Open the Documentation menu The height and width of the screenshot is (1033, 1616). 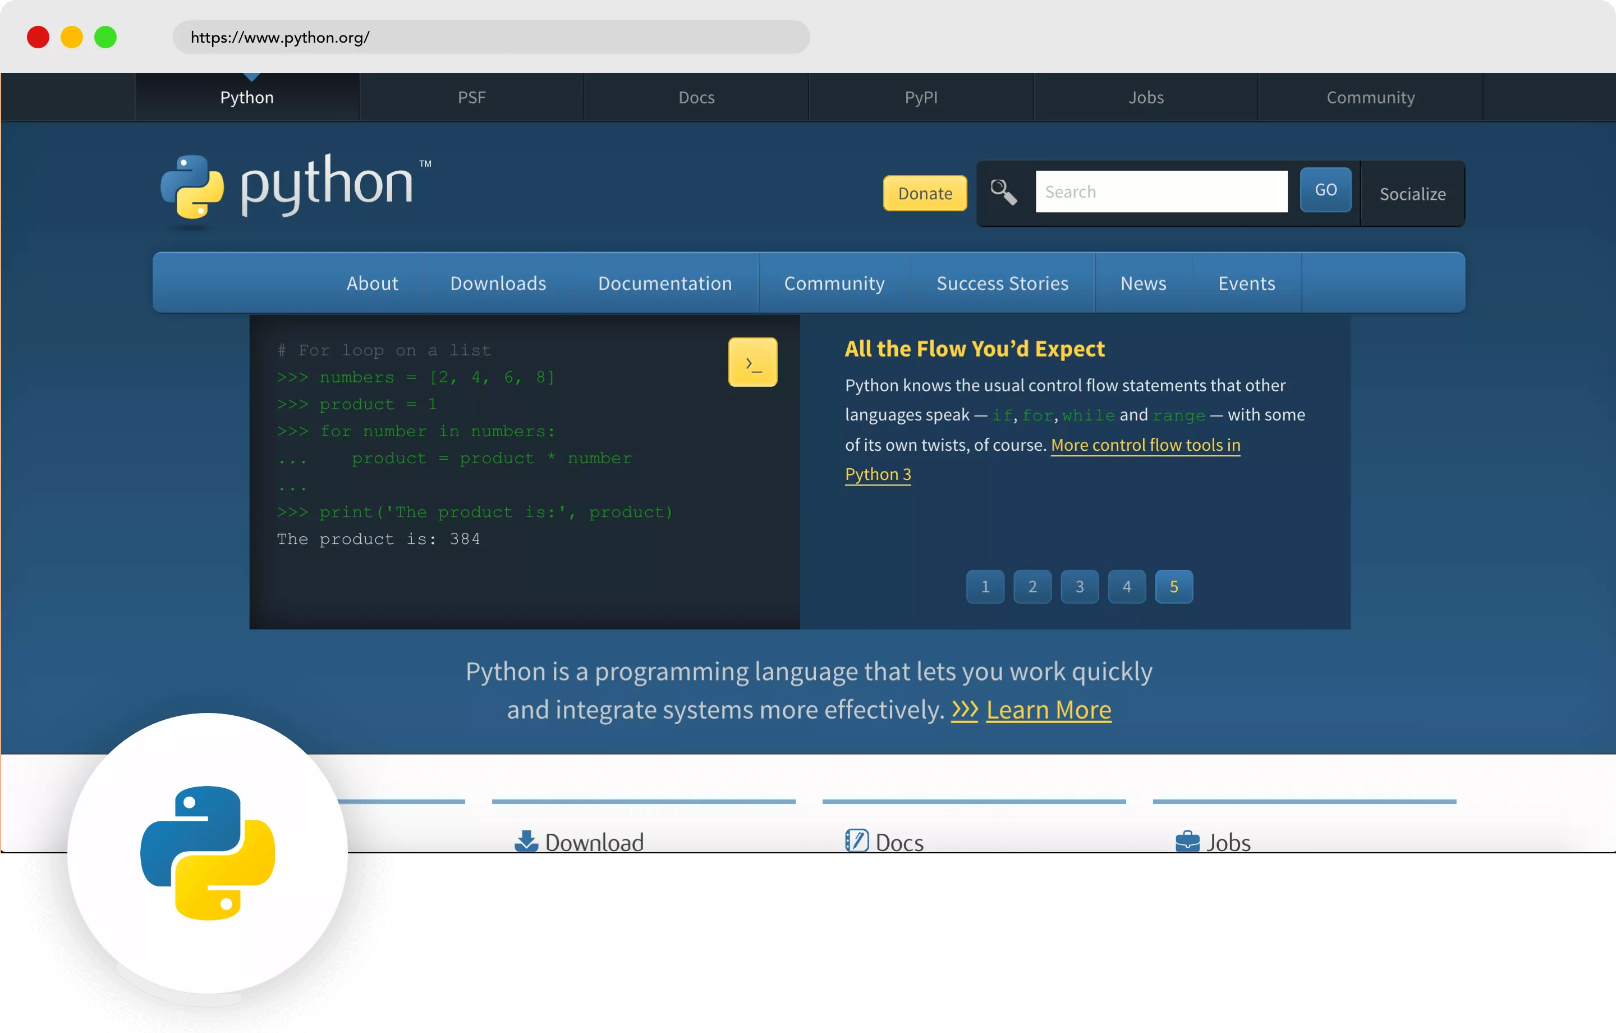665,283
